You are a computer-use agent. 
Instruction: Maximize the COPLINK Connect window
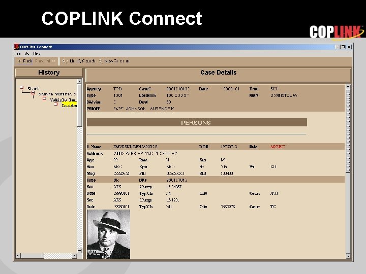343,47
